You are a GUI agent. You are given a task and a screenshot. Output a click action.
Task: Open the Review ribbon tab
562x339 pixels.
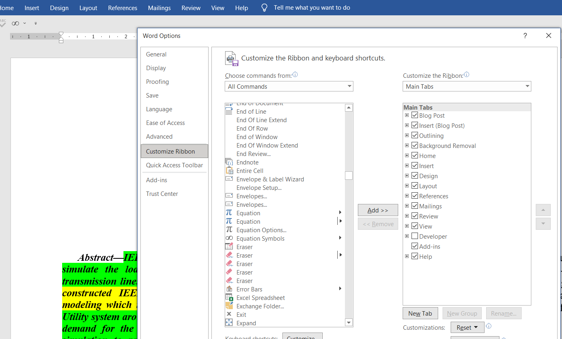(x=191, y=8)
